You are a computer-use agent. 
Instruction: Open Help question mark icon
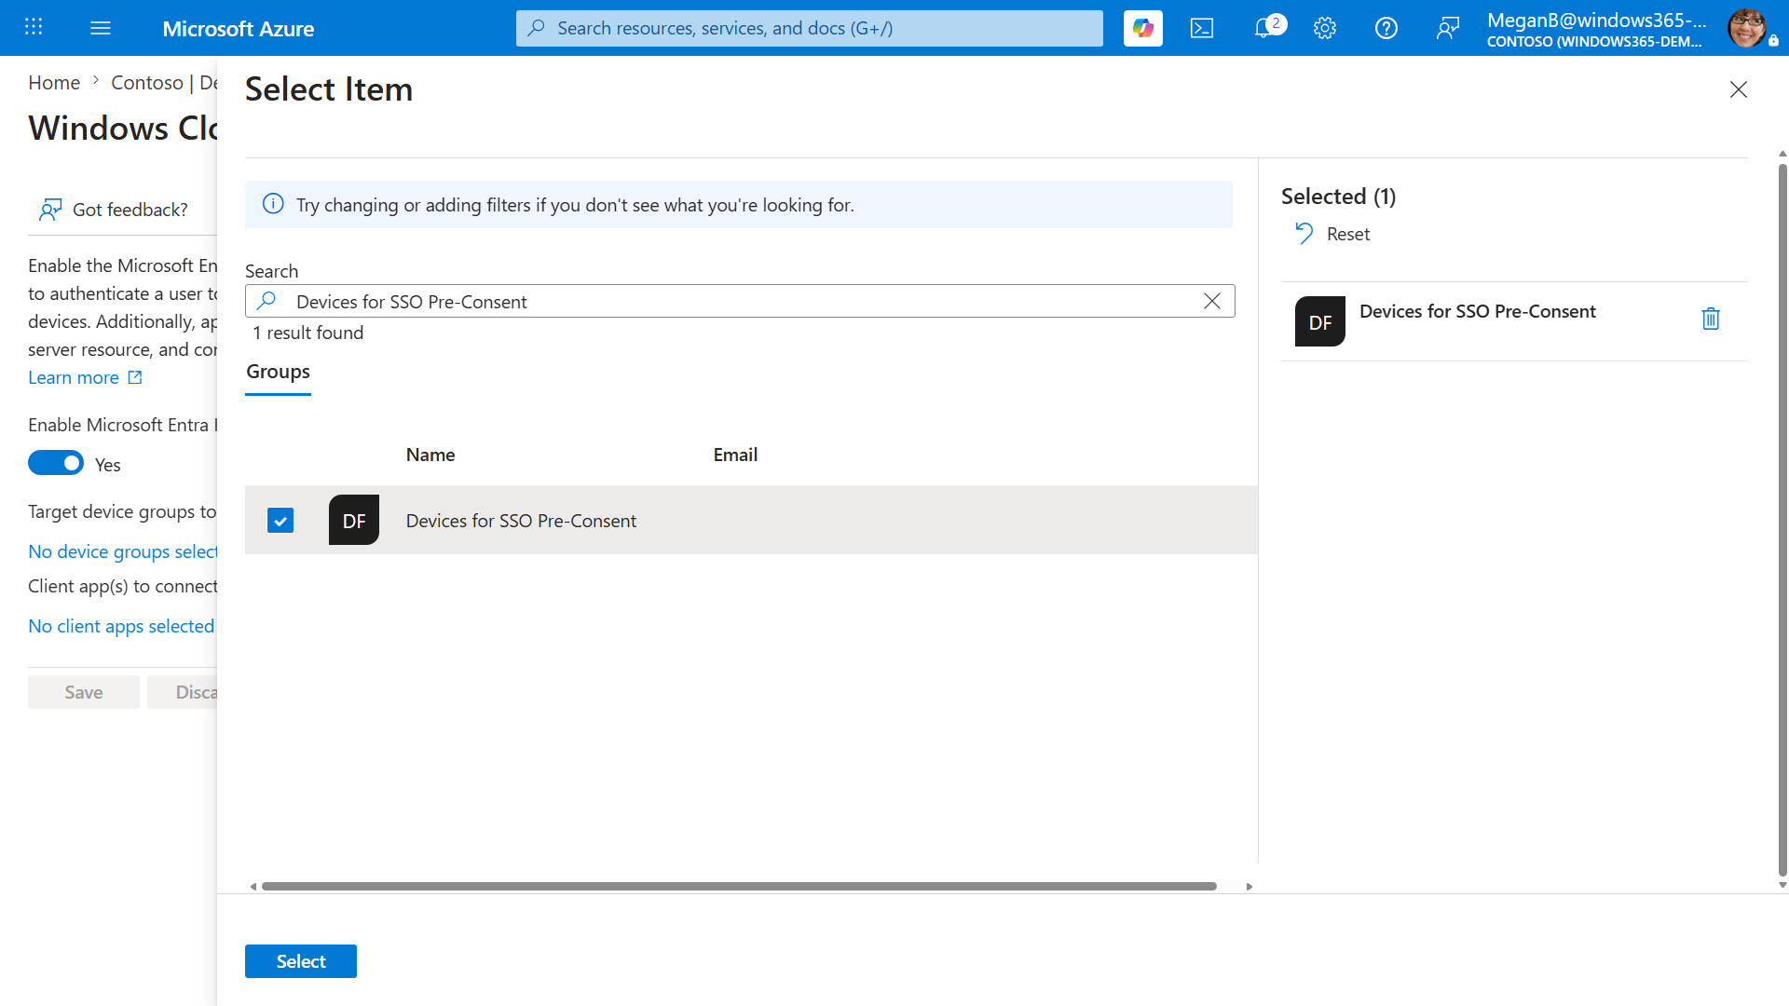click(1386, 28)
